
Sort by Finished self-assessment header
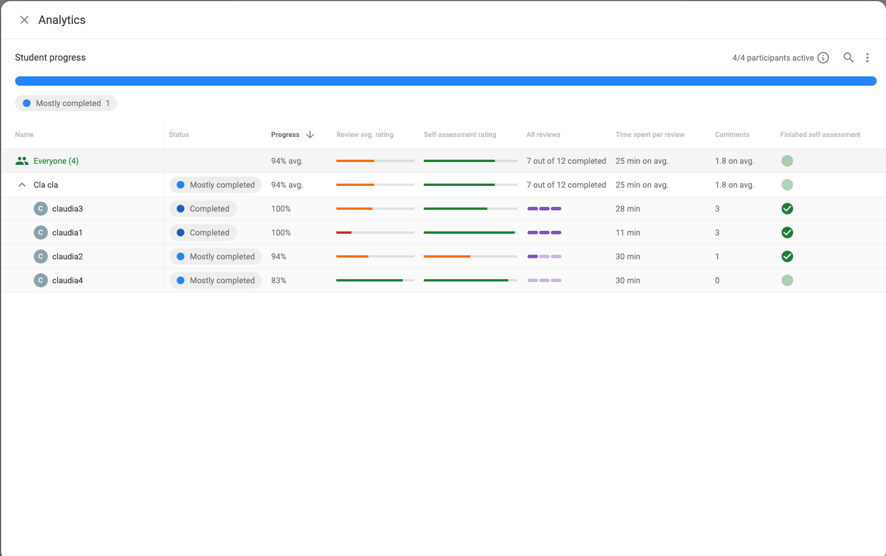pyautogui.click(x=820, y=135)
